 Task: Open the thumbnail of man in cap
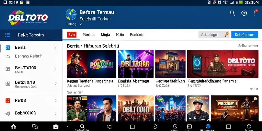198,108
